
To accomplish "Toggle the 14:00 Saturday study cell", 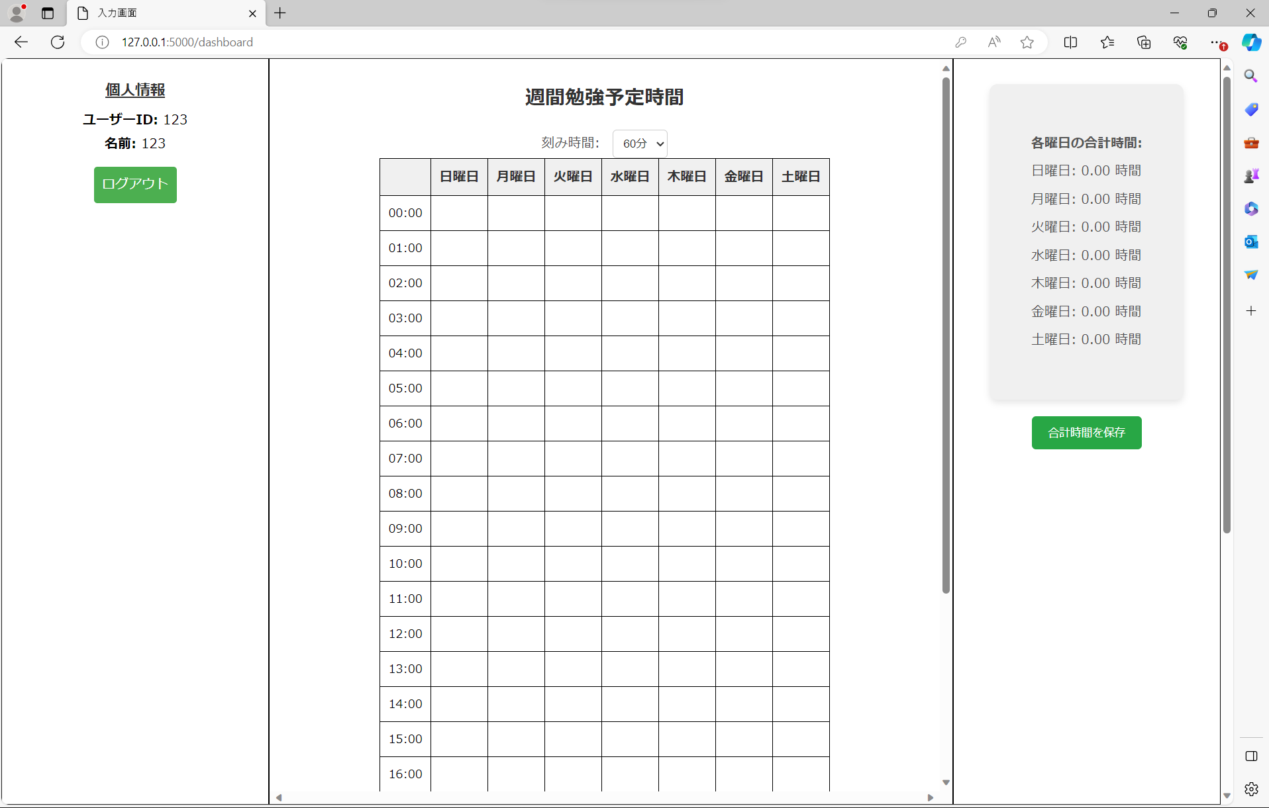I will (x=801, y=704).
